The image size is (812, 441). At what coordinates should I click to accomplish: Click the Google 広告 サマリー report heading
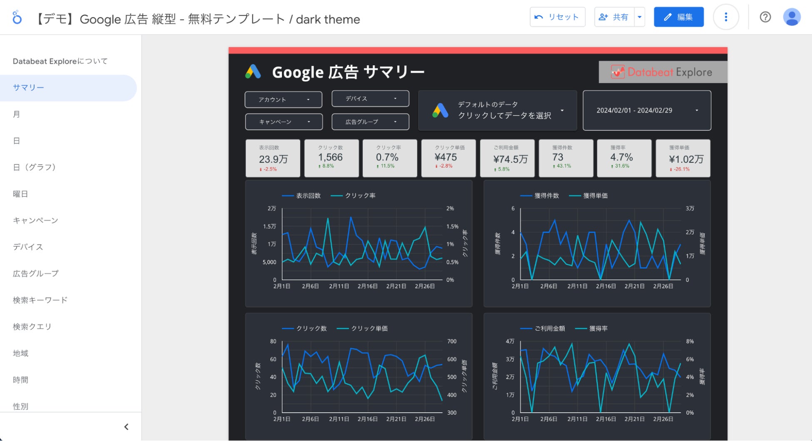tap(348, 72)
